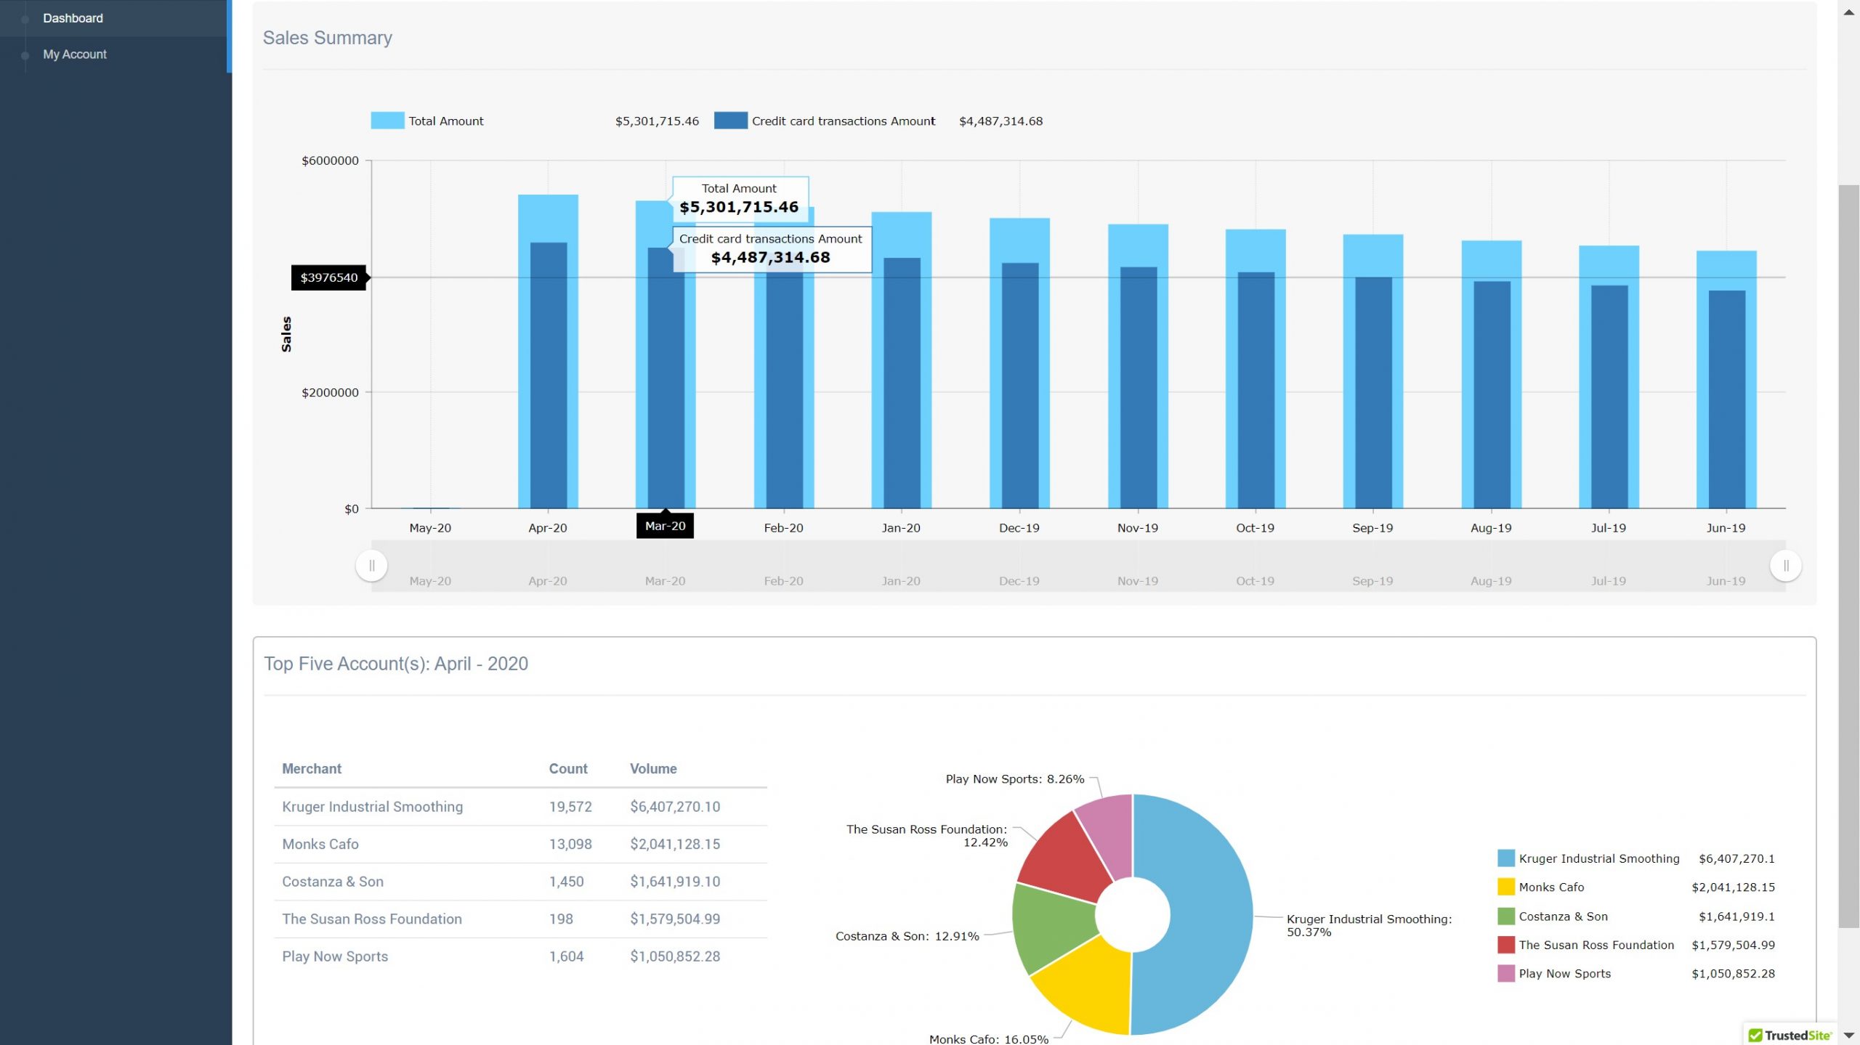Click the Costanza & Son: 12.91% pie label
Viewport: 1860px width, 1045px height.
pyautogui.click(x=907, y=936)
